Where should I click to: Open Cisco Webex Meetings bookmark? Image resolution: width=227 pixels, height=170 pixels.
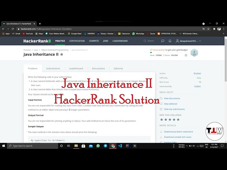coord(55,34)
